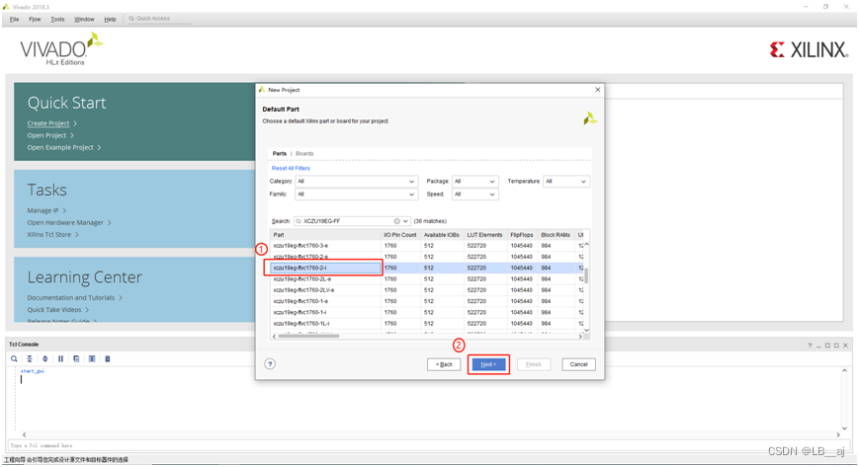Image resolution: width=859 pixels, height=467 pixels.
Task: Open the Family dropdown
Action: click(x=357, y=195)
